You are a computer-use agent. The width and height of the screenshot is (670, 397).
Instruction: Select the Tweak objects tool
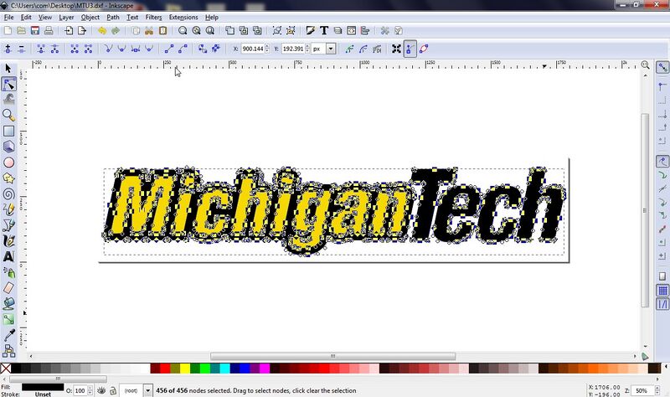click(x=9, y=99)
